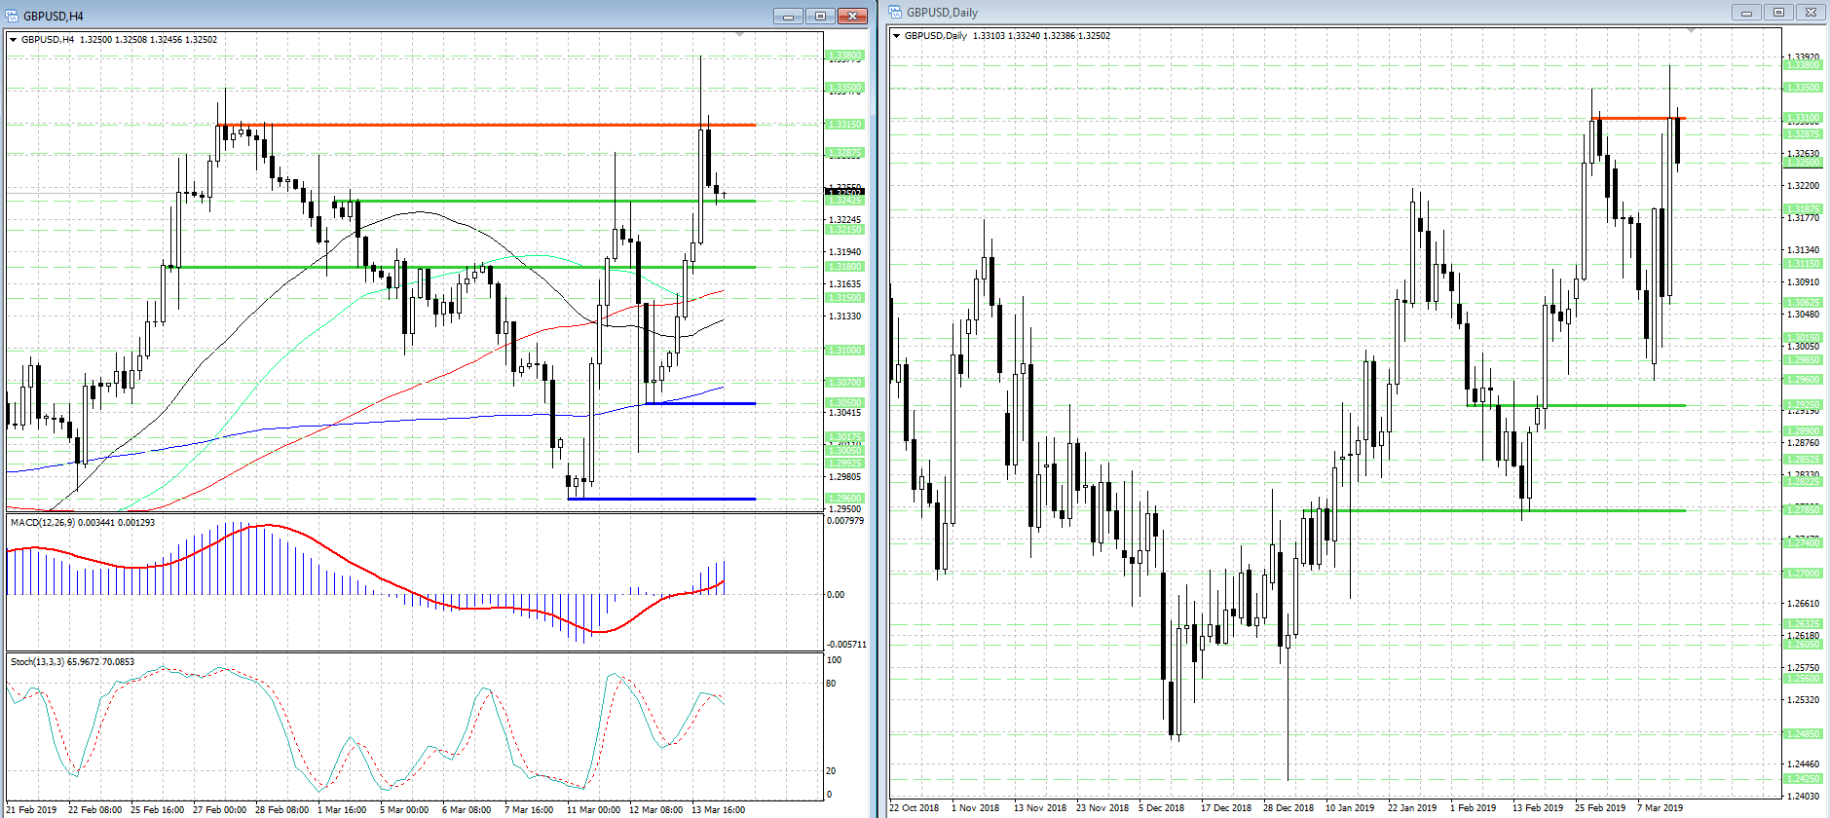Click the 1.27850 price label in Daily window

[x=1803, y=510]
